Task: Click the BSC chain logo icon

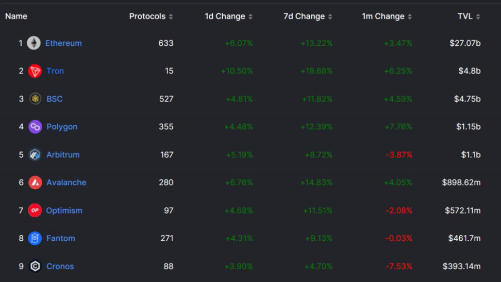Action: [x=35, y=99]
